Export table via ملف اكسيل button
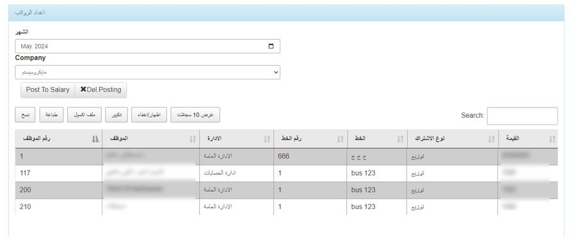The height and width of the screenshot is (246, 571). coord(84,115)
